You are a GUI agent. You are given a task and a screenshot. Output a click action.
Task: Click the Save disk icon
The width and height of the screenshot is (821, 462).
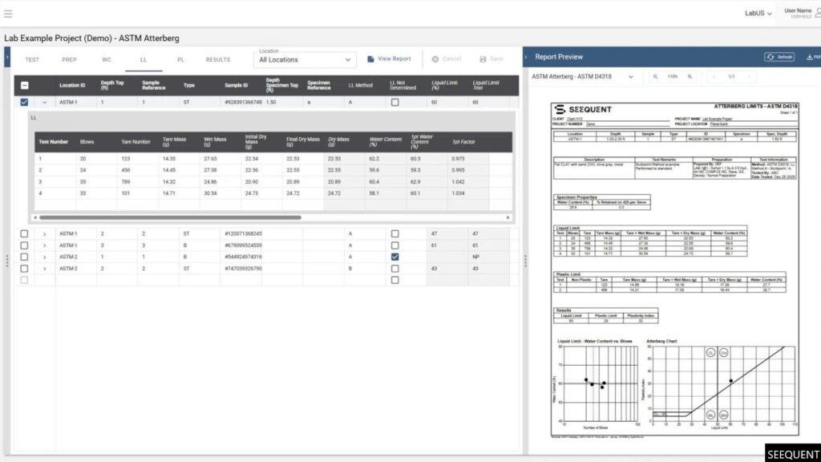pos(483,59)
